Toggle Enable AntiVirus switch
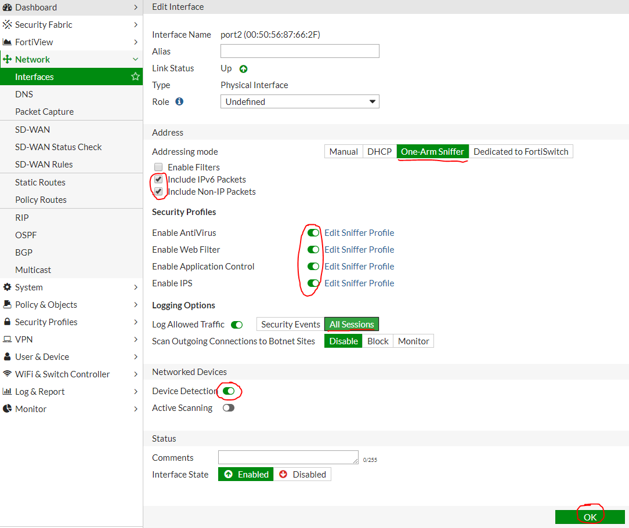The height and width of the screenshot is (528, 629). pos(313,233)
